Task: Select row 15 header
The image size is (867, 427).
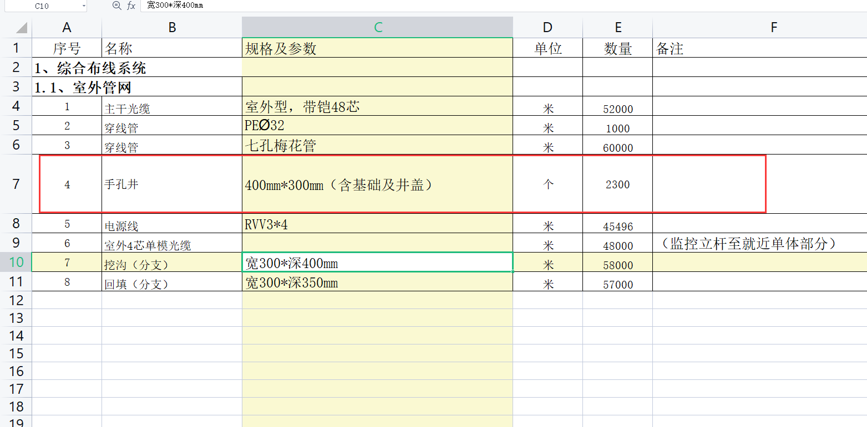Action: [x=16, y=353]
